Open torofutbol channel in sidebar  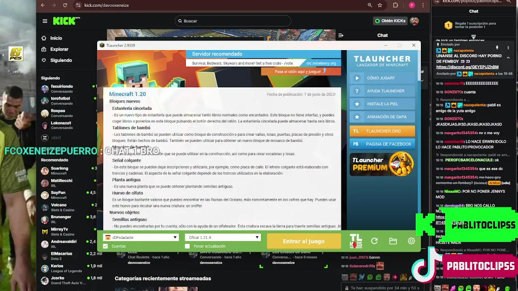pyautogui.click(x=67, y=101)
